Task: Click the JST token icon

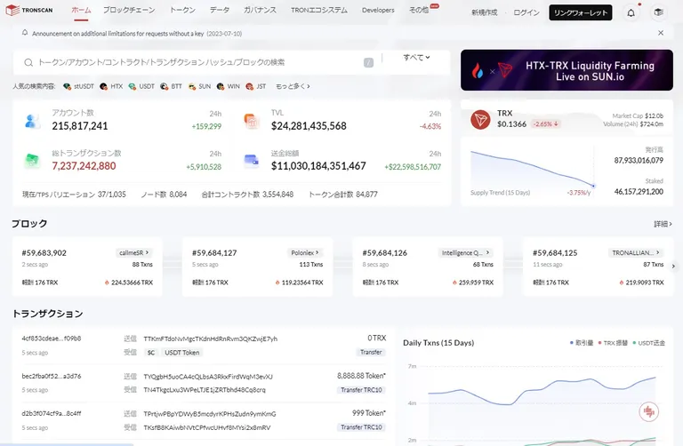Action: click(249, 86)
